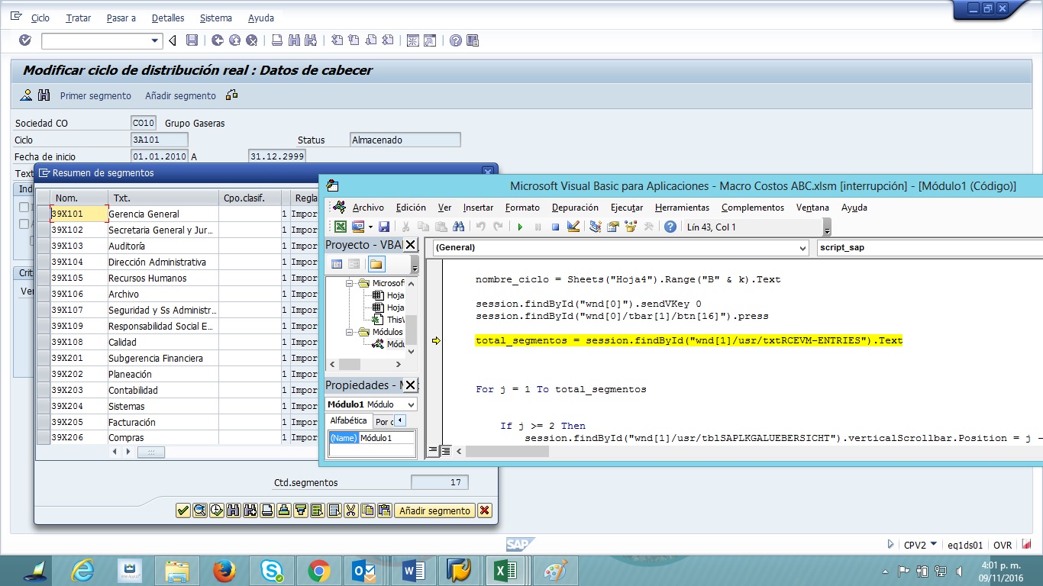Toggle OVR overwrite mode in the status bar
The width and height of the screenshot is (1043, 586).
coord(1003,545)
